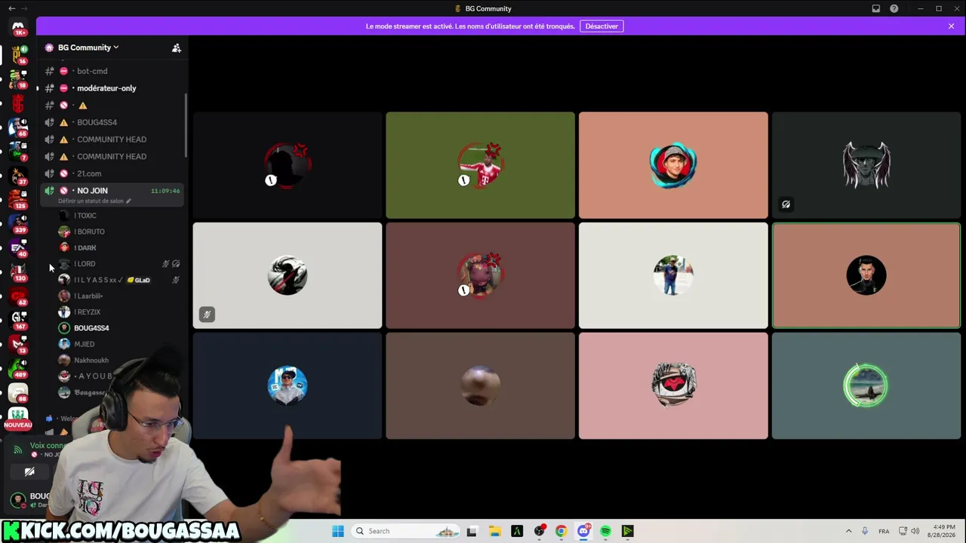Click the Windows taskbar search box
966x543 pixels.
[407, 531]
